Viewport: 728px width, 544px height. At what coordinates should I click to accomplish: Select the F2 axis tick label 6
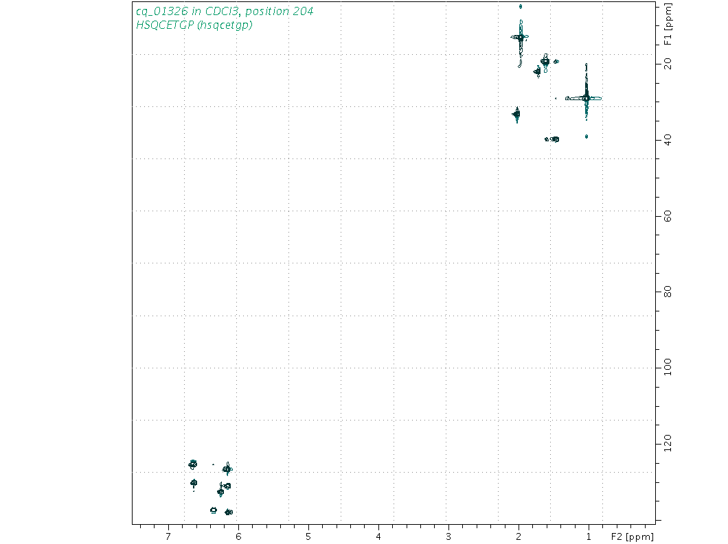coord(238,536)
